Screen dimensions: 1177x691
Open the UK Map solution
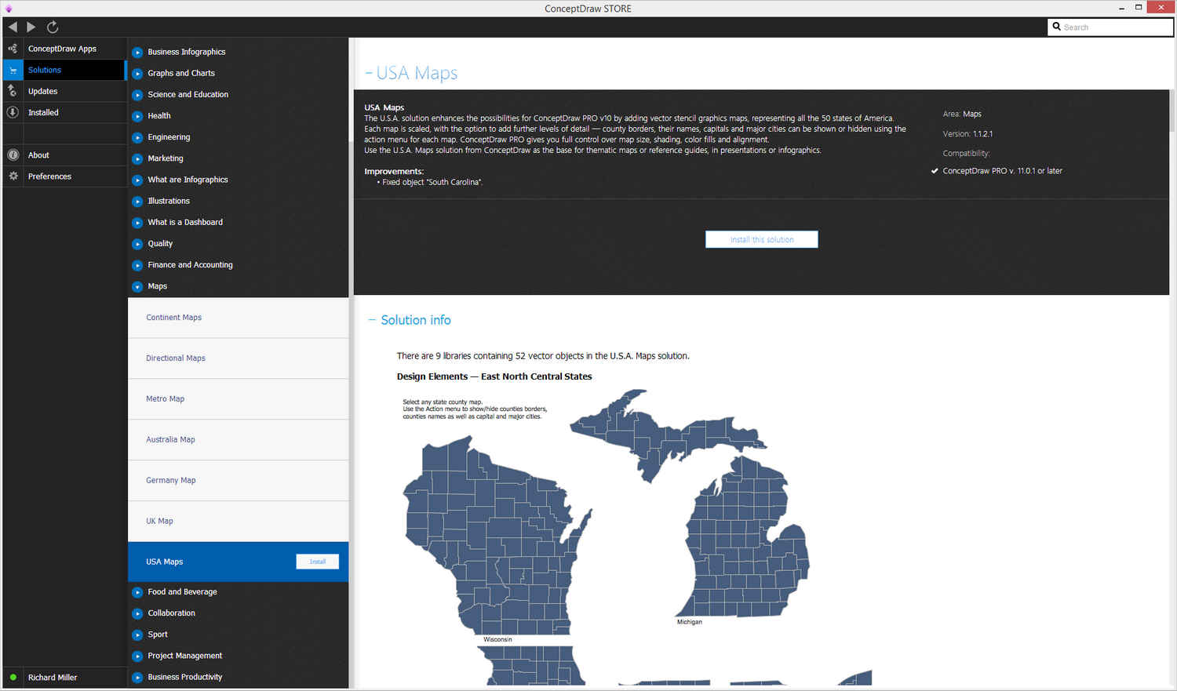238,522
